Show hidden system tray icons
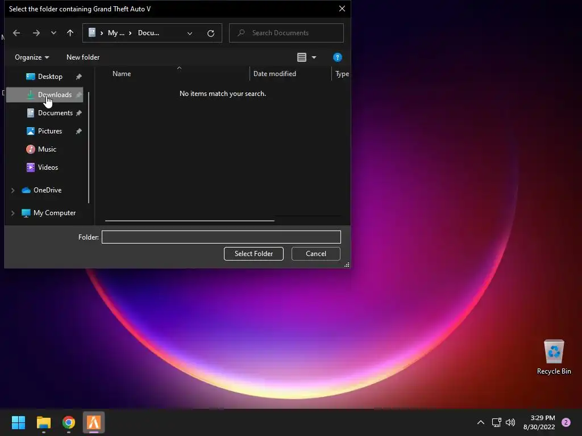This screenshot has height=436, width=582. click(480, 422)
